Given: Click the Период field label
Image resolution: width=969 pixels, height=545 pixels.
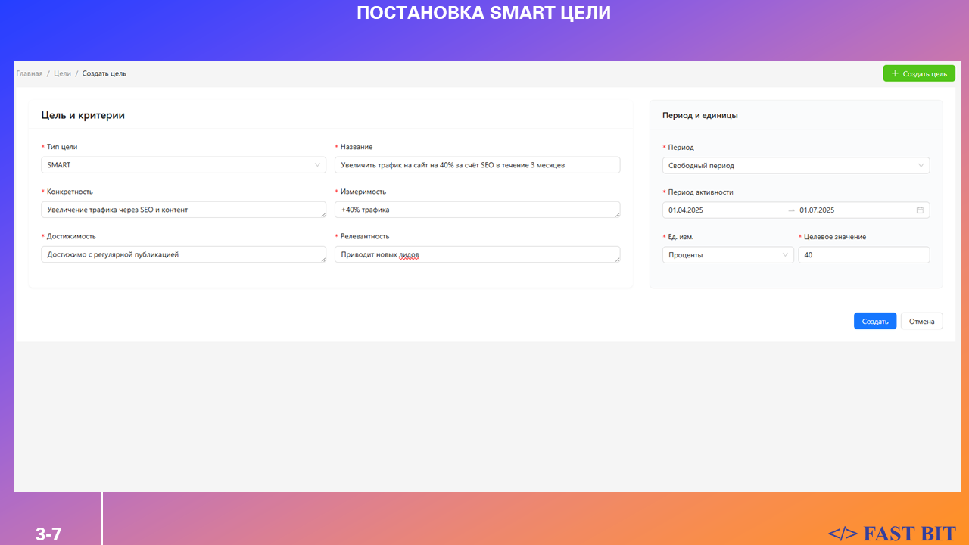Looking at the screenshot, I should point(681,148).
